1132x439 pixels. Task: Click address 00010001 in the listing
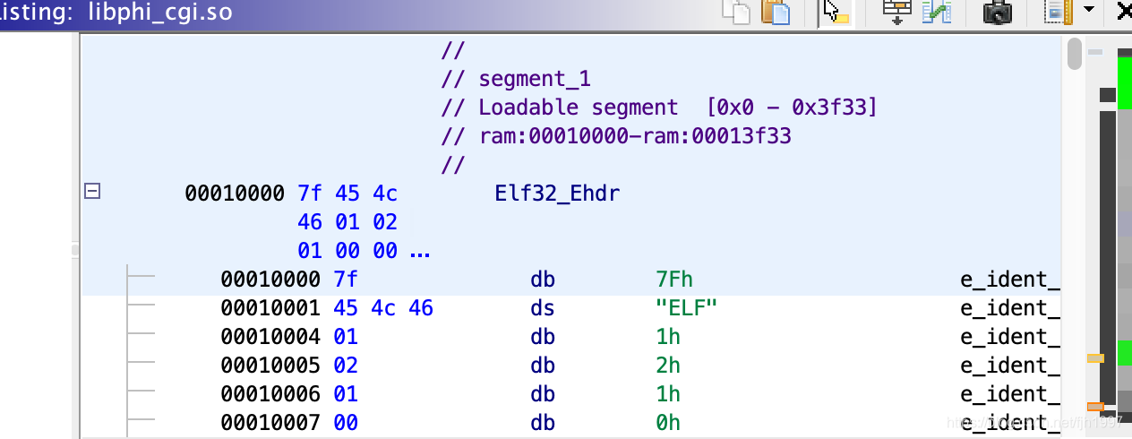(x=270, y=308)
